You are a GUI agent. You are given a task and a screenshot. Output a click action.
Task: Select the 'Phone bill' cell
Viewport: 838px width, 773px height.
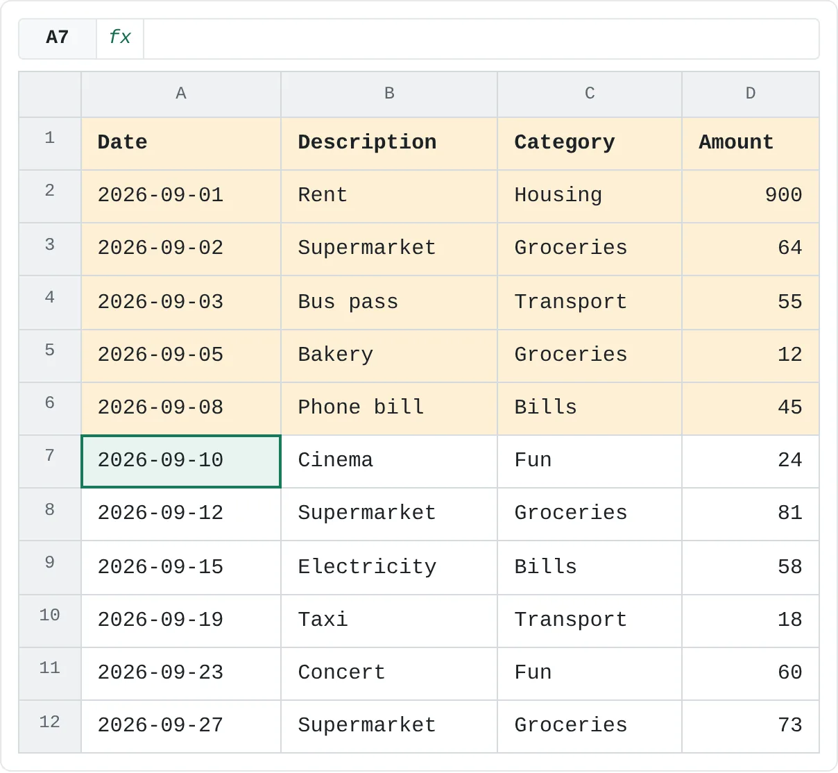point(389,409)
